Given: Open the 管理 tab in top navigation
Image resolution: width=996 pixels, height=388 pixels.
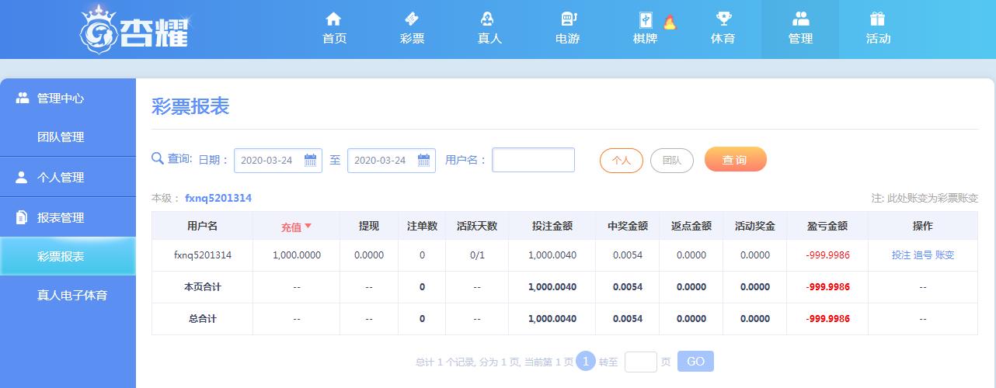Looking at the screenshot, I should [x=800, y=29].
